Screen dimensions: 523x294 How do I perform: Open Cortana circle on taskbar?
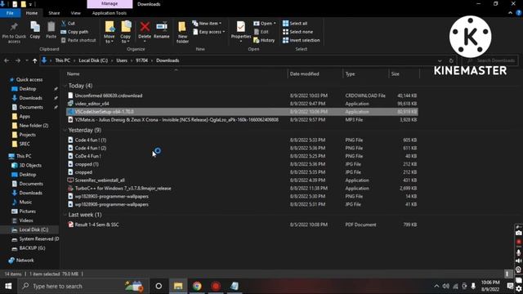pos(159,286)
